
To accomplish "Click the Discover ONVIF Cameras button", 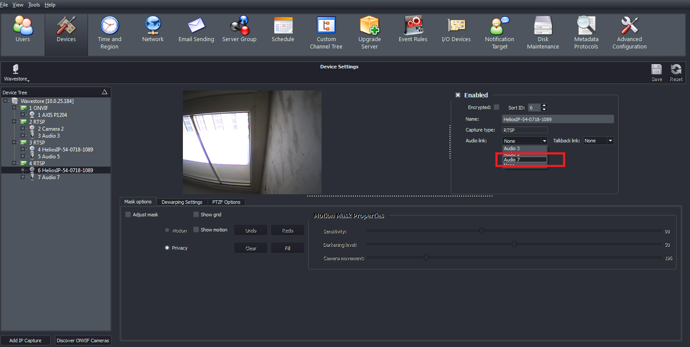I will coord(83,341).
